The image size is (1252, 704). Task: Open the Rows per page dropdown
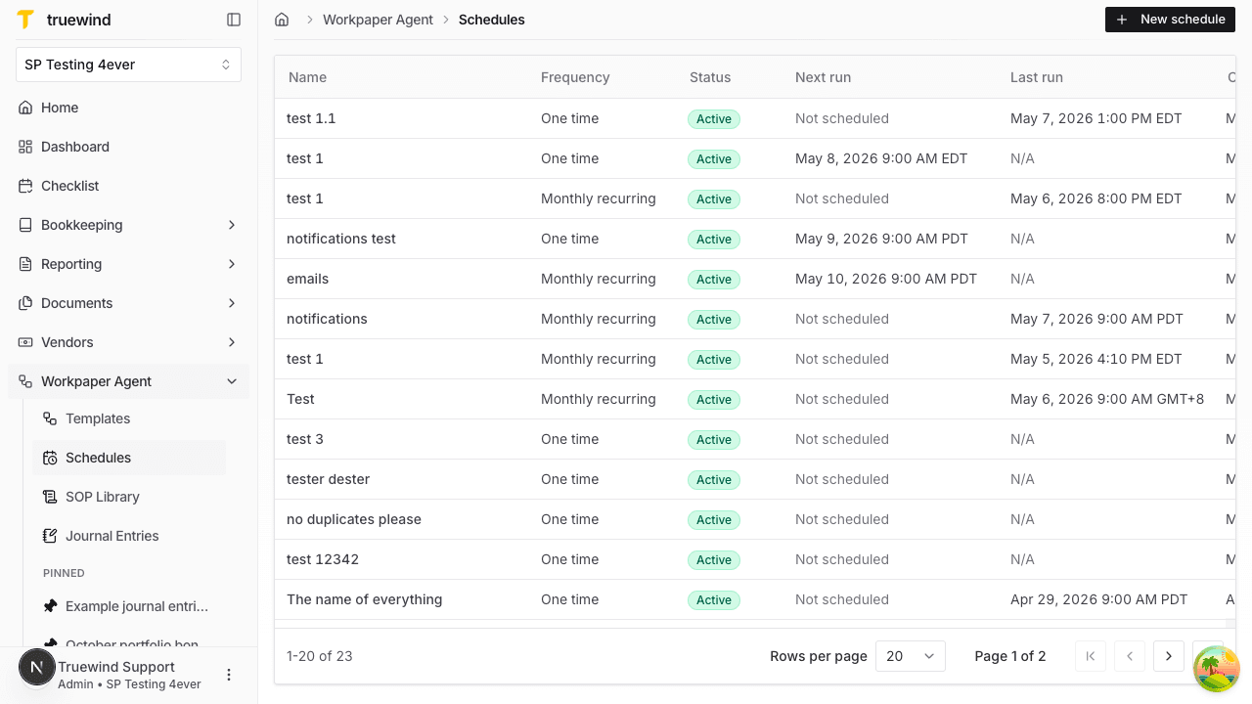point(911,656)
